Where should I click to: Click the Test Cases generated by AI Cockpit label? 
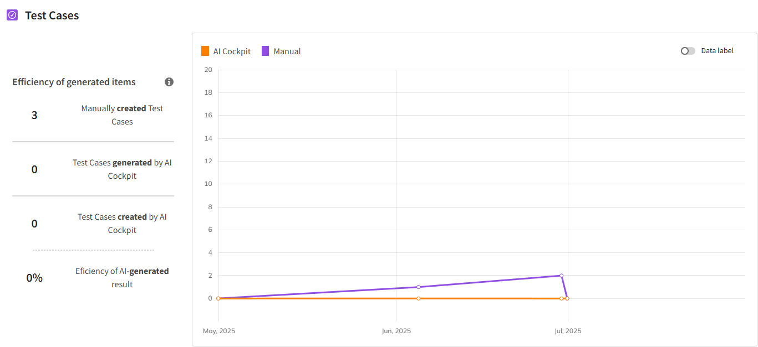[x=122, y=169]
